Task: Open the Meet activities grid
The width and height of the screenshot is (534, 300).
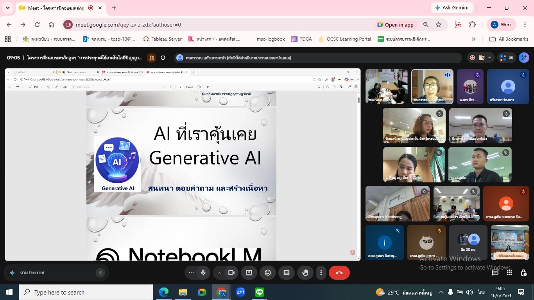Action: [509, 273]
